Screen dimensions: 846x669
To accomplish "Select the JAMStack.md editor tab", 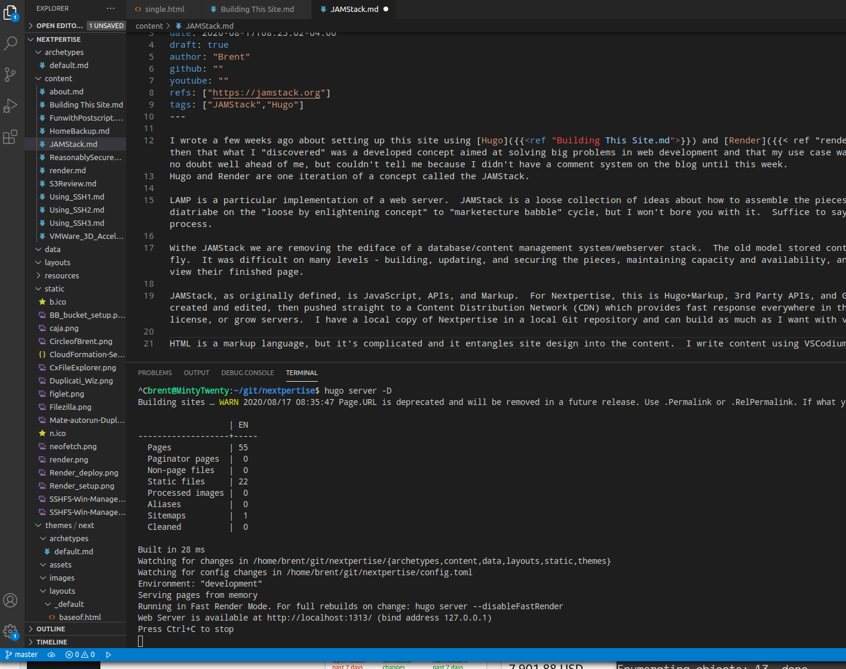I will 354,9.
